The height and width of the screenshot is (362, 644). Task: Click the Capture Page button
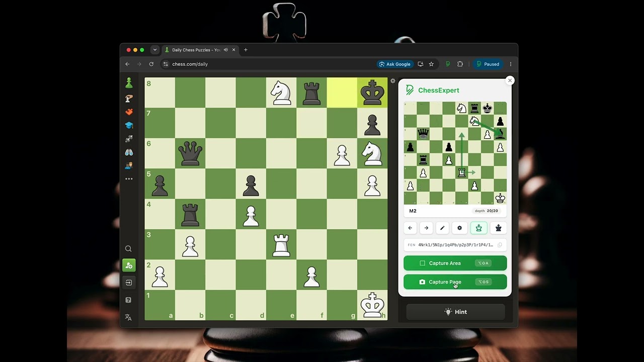pos(455,282)
